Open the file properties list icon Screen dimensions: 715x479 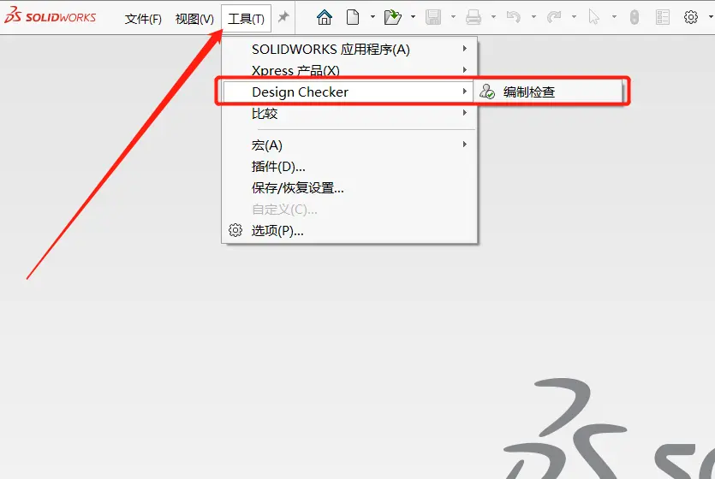tap(662, 17)
